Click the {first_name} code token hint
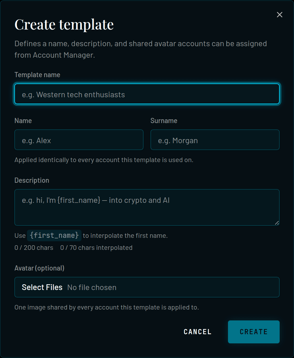This screenshot has width=294, height=358. pyautogui.click(x=54, y=236)
